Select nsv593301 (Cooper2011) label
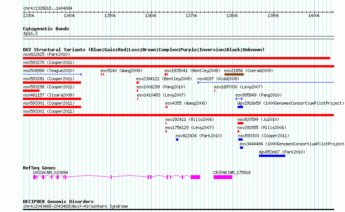345x212 pixels. 49,103
